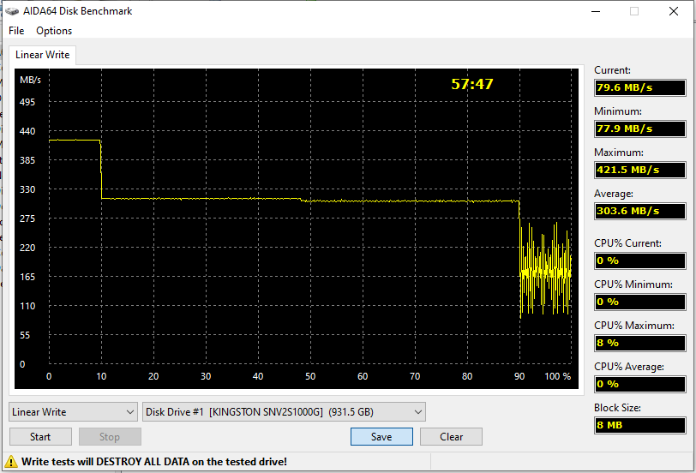
Task: Expand the Linear Write test type dropdown
Action: (73, 412)
